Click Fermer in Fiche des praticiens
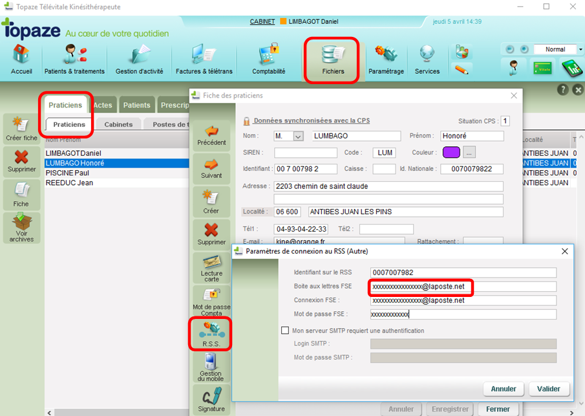585x416 pixels. point(498,409)
